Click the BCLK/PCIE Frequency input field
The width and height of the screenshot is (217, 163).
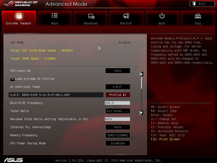pos(117,103)
